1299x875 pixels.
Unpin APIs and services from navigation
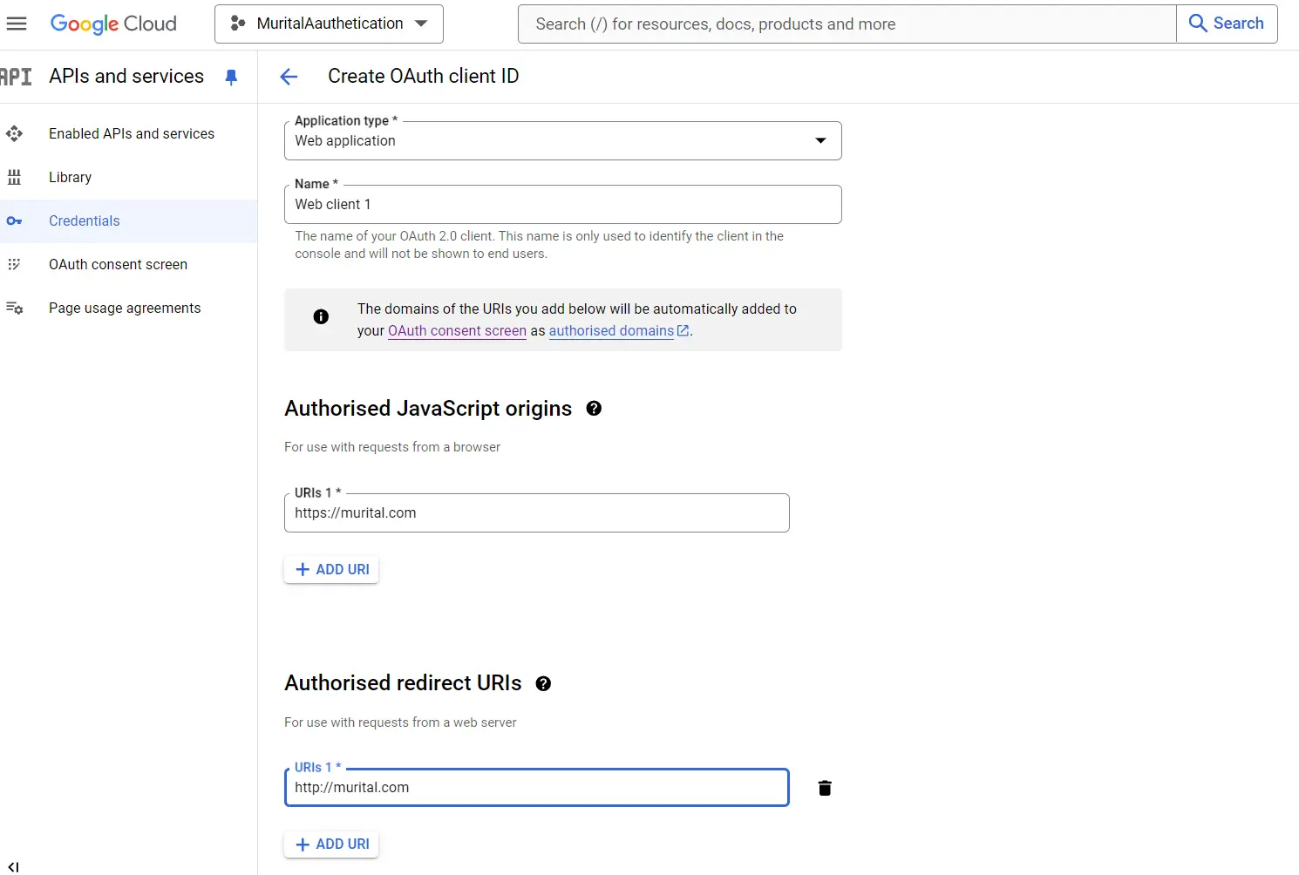click(231, 77)
